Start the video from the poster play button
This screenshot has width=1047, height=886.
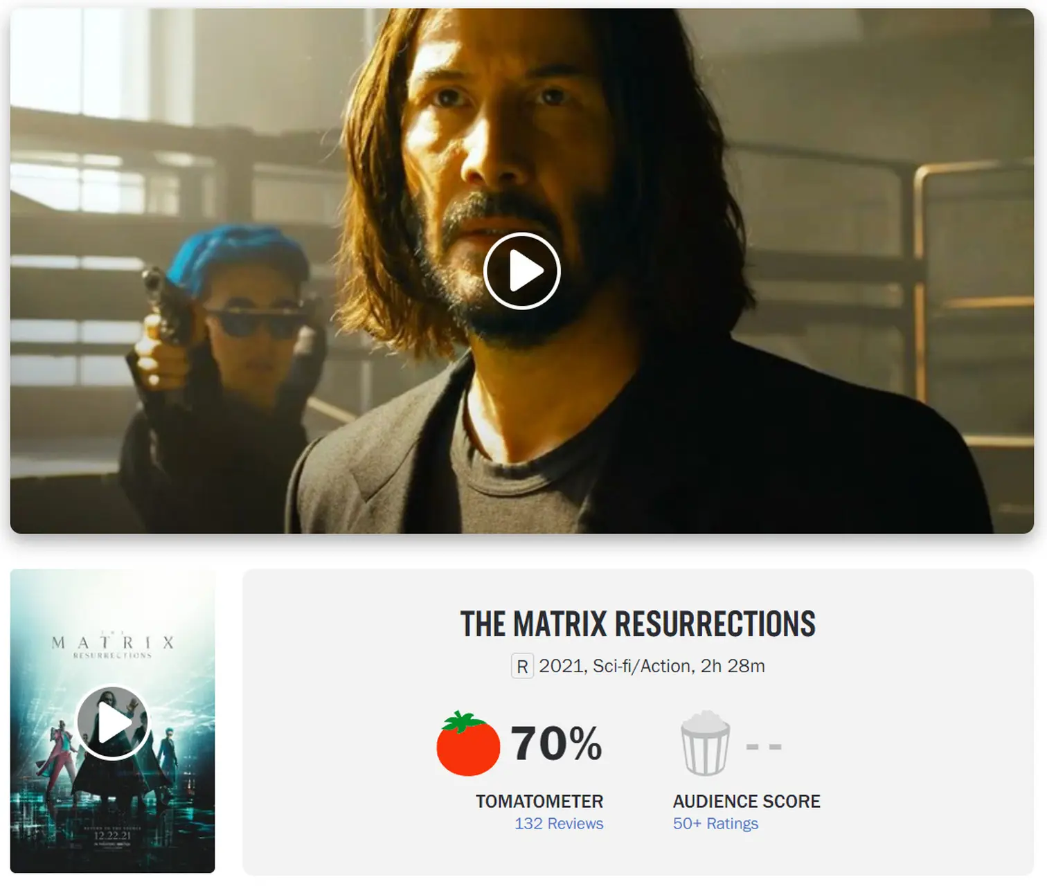pyautogui.click(x=112, y=723)
